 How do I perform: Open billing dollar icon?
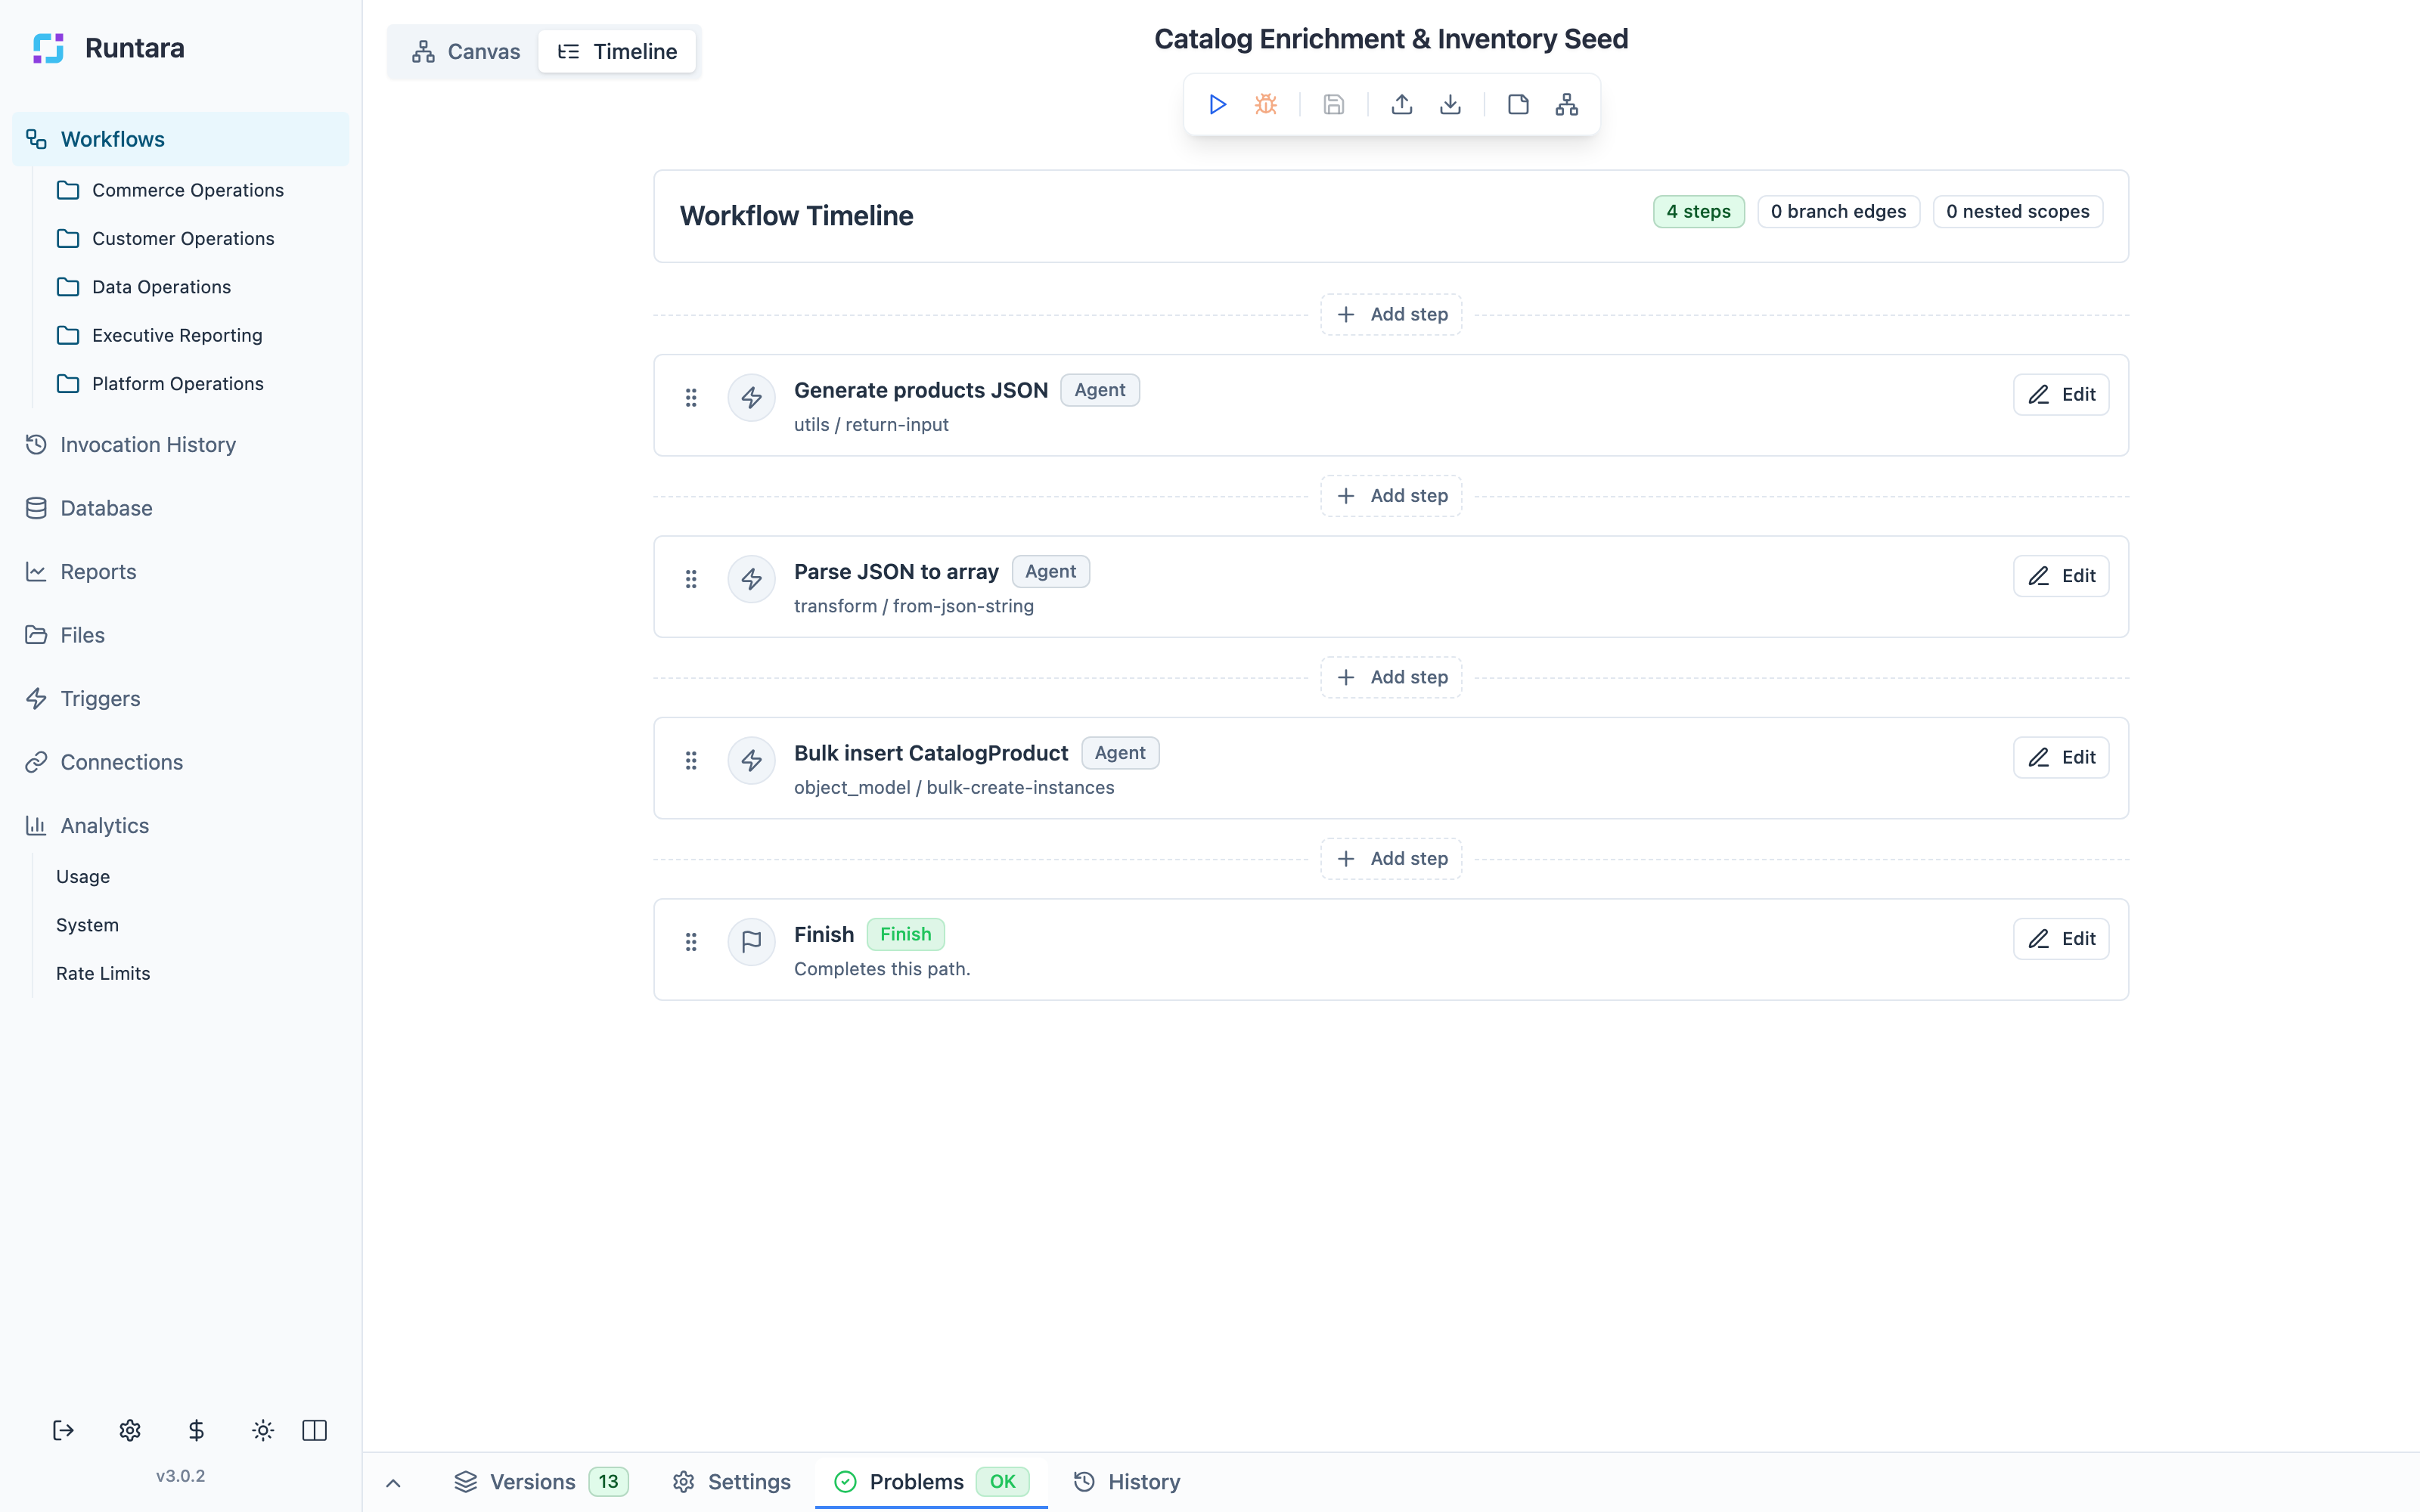click(196, 1430)
